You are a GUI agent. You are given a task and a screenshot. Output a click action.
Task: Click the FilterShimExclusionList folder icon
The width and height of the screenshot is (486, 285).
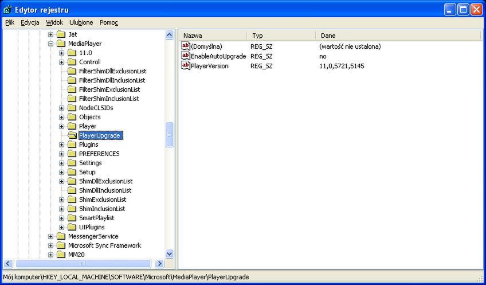pyautogui.click(x=72, y=89)
